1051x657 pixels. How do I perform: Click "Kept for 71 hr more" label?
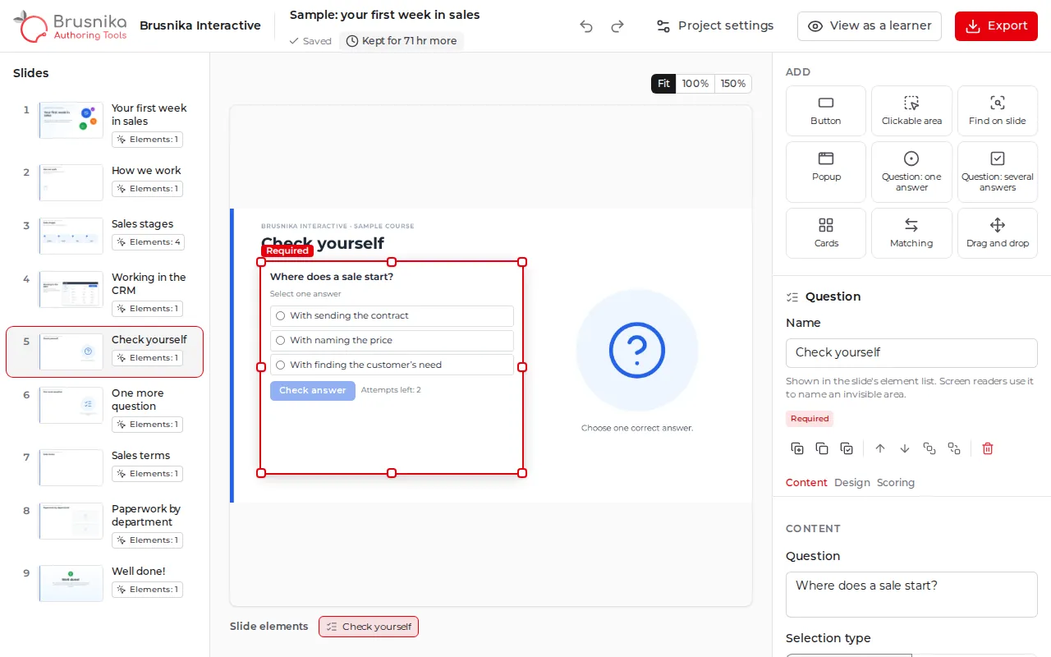coord(402,41)
